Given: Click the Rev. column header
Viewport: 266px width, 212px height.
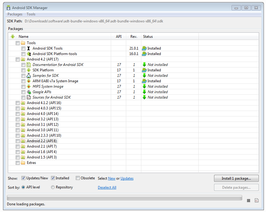Looking at the screenshot, I should 134,37.
